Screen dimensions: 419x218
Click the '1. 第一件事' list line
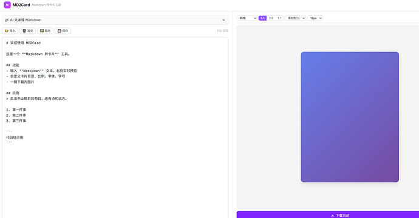coord(16,110)
